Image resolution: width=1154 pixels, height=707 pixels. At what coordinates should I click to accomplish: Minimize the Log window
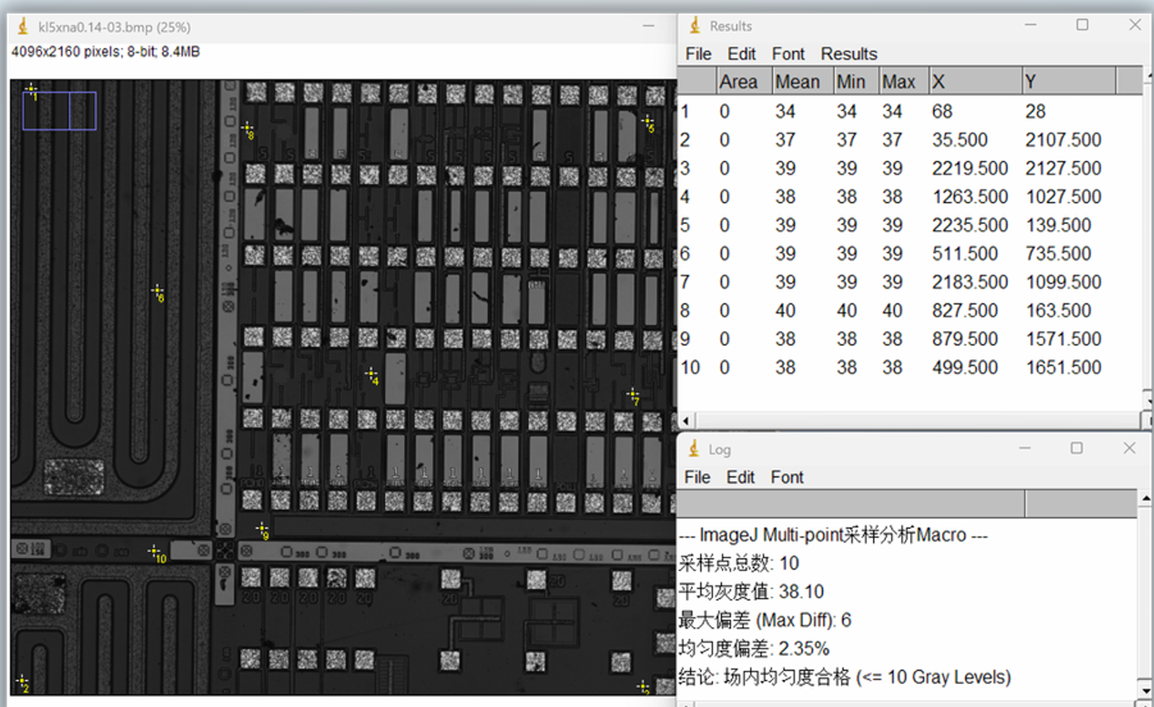click(1025, 448)
